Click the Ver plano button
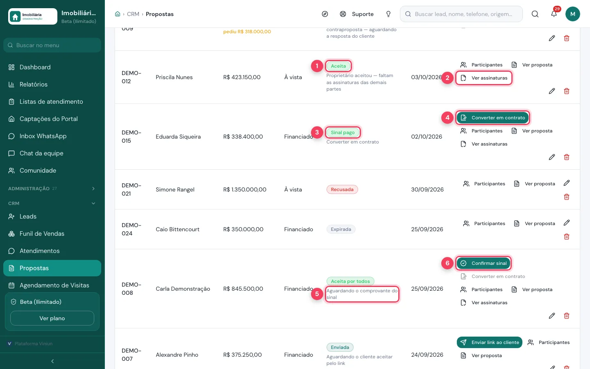 tap(52, 318)
